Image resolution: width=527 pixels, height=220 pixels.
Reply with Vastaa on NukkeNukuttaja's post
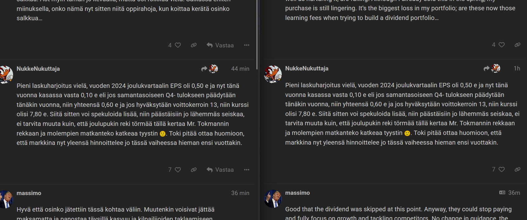click(220, 170)
